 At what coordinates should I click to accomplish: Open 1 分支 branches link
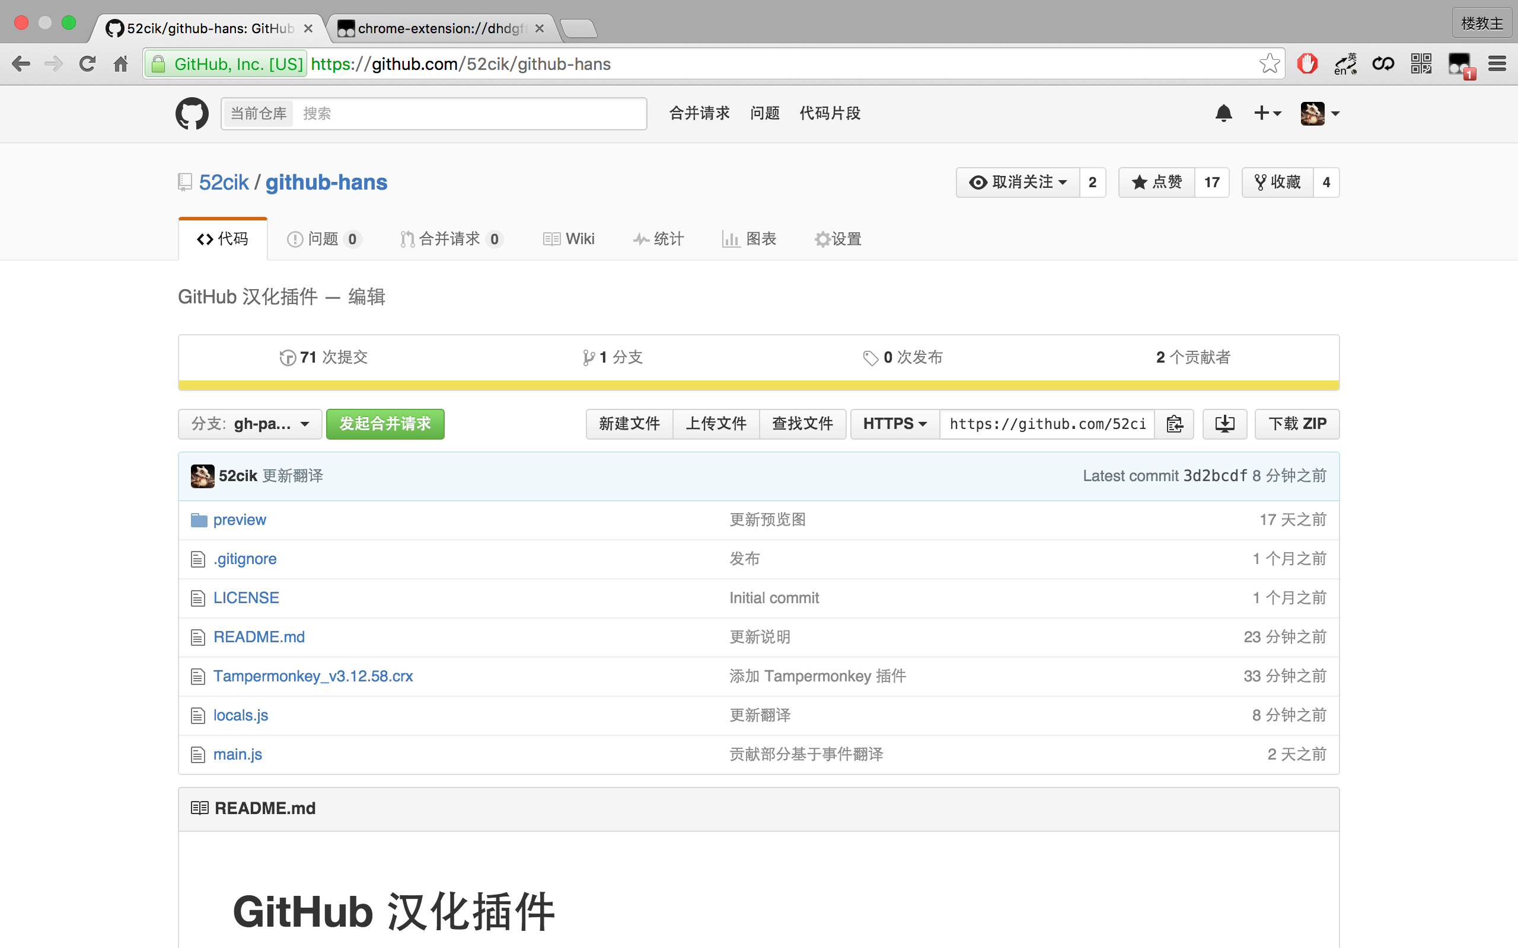[612, 357]
